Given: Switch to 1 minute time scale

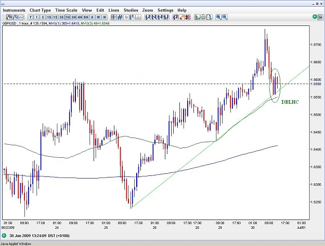Looking at the screenshot, I should [x=37, y=17].
